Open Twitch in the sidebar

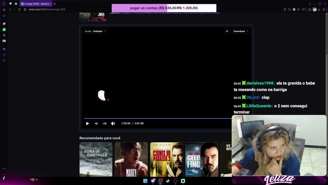[4, 24]
